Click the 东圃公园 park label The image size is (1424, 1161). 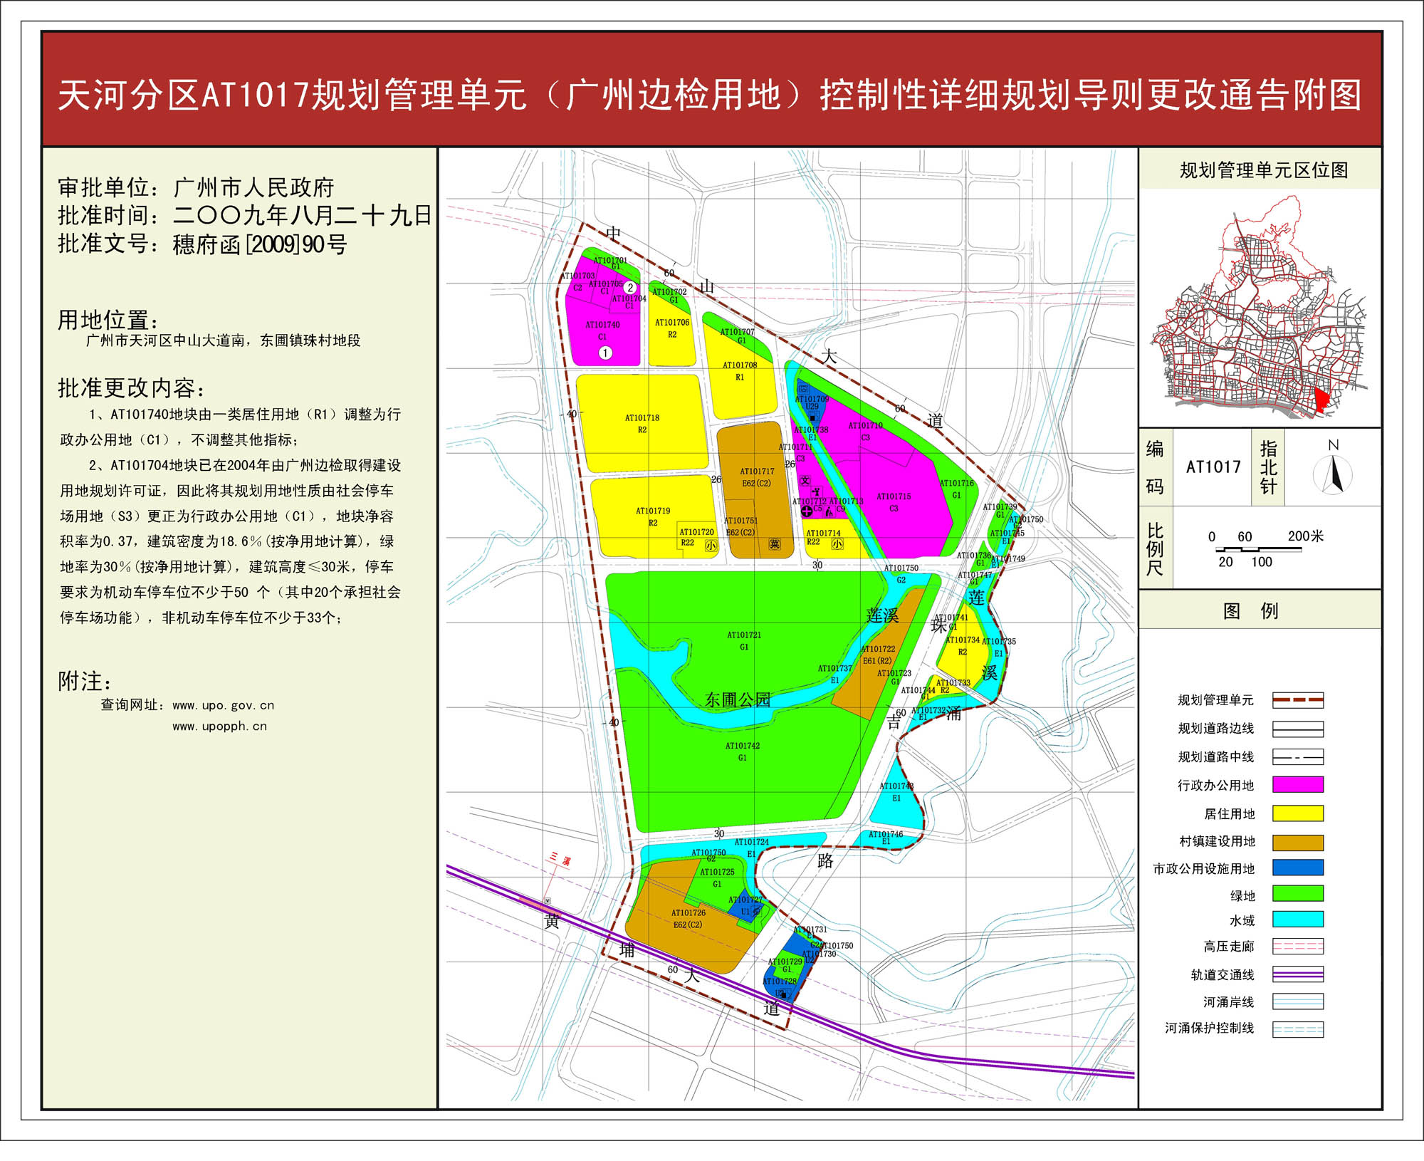[738, 699]
